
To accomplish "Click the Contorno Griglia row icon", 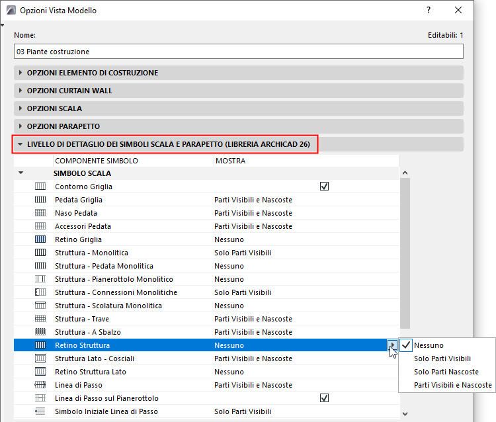I will [x=40, y=187].
